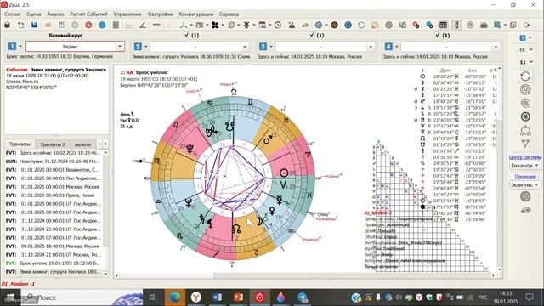Toggle the checkbox above chart slot 4

tap(438, 35)
